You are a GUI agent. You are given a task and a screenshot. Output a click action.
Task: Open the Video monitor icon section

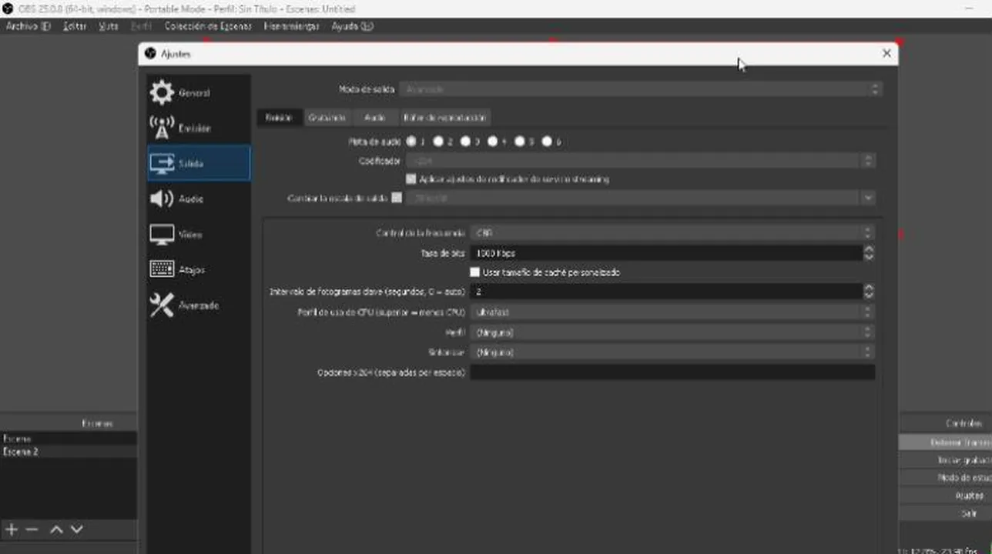162,235
